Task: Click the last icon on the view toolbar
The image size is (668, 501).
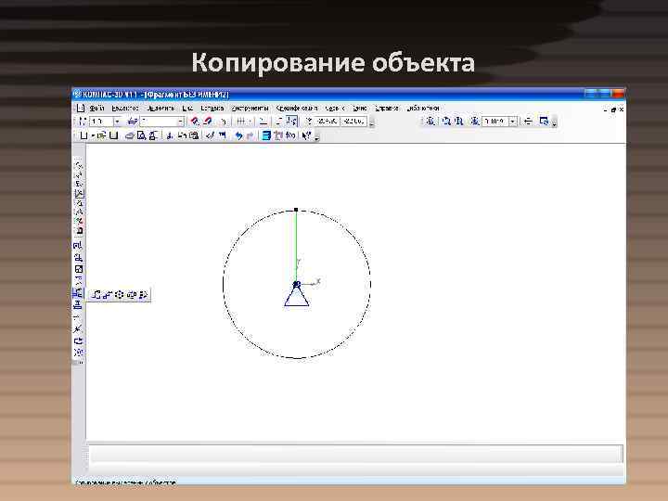Action: point(544,121)
